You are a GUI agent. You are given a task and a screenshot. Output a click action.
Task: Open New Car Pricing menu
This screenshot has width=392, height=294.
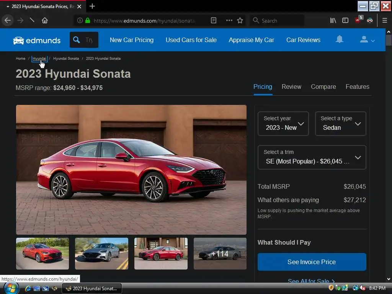(132, 40)
